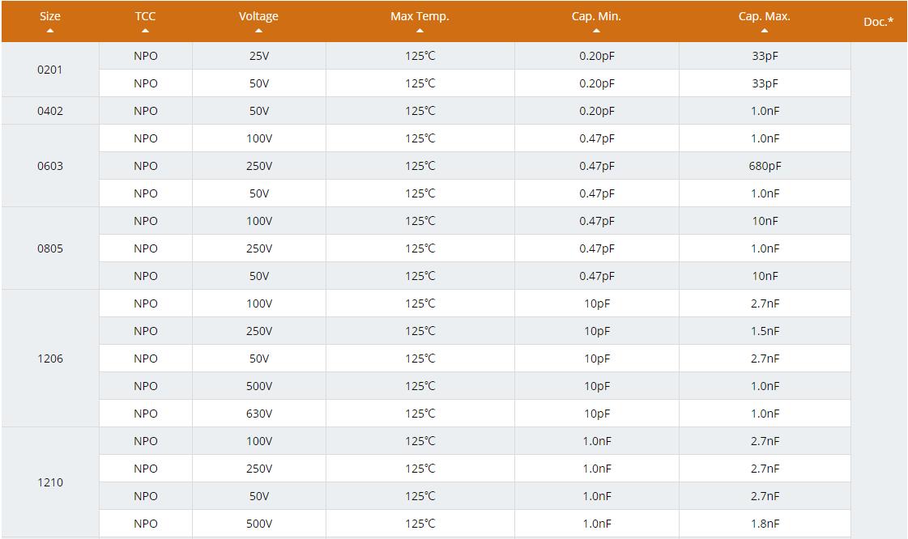Viewport: 908px width, 539px height.
Task: Select the 0201 size cell
Action: coord(50,70)
